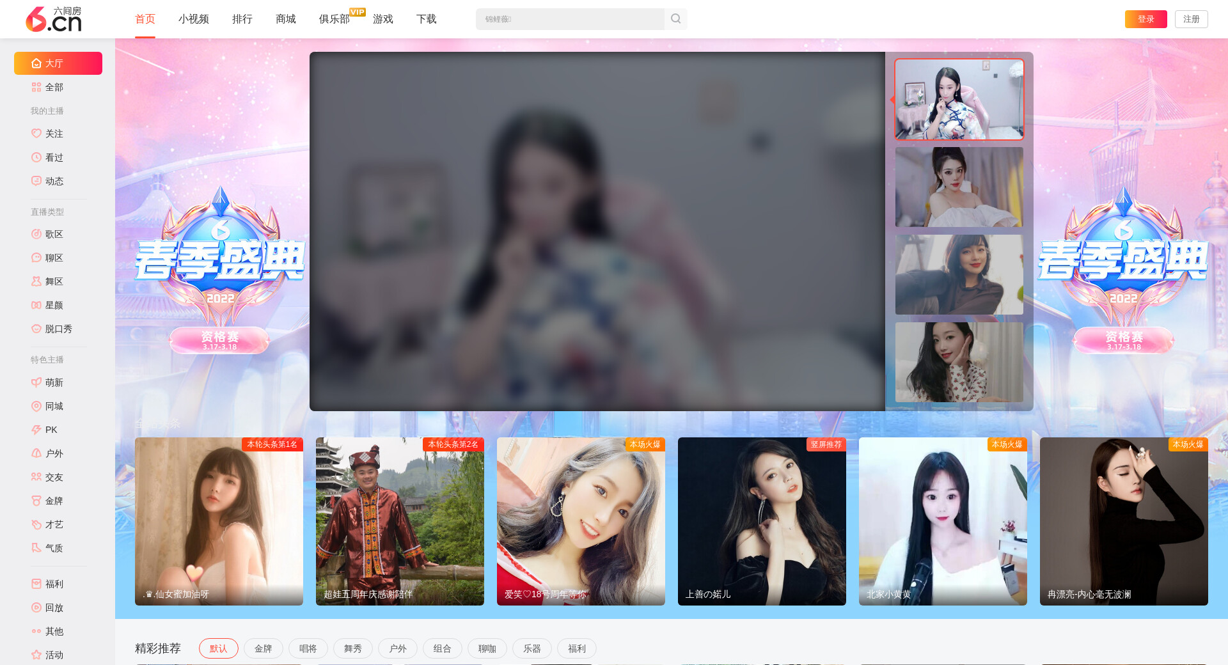This screenshot has width=1228, height=665.
Task: Select the 默认 filter pill
Action: coord(218,648)
